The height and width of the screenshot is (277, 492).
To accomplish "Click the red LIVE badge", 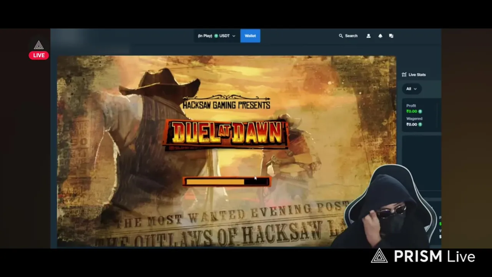I will coord(39,55).
